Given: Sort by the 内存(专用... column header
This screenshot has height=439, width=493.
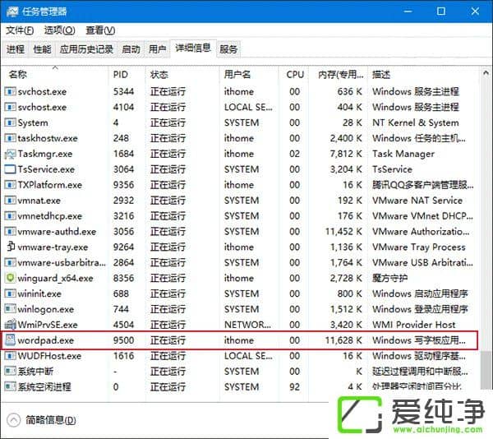Looking at the screenshot, I should click(338, 75).
